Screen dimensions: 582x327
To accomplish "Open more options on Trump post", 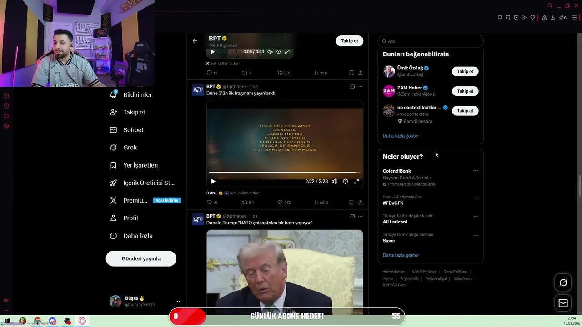I will (361, 216).
